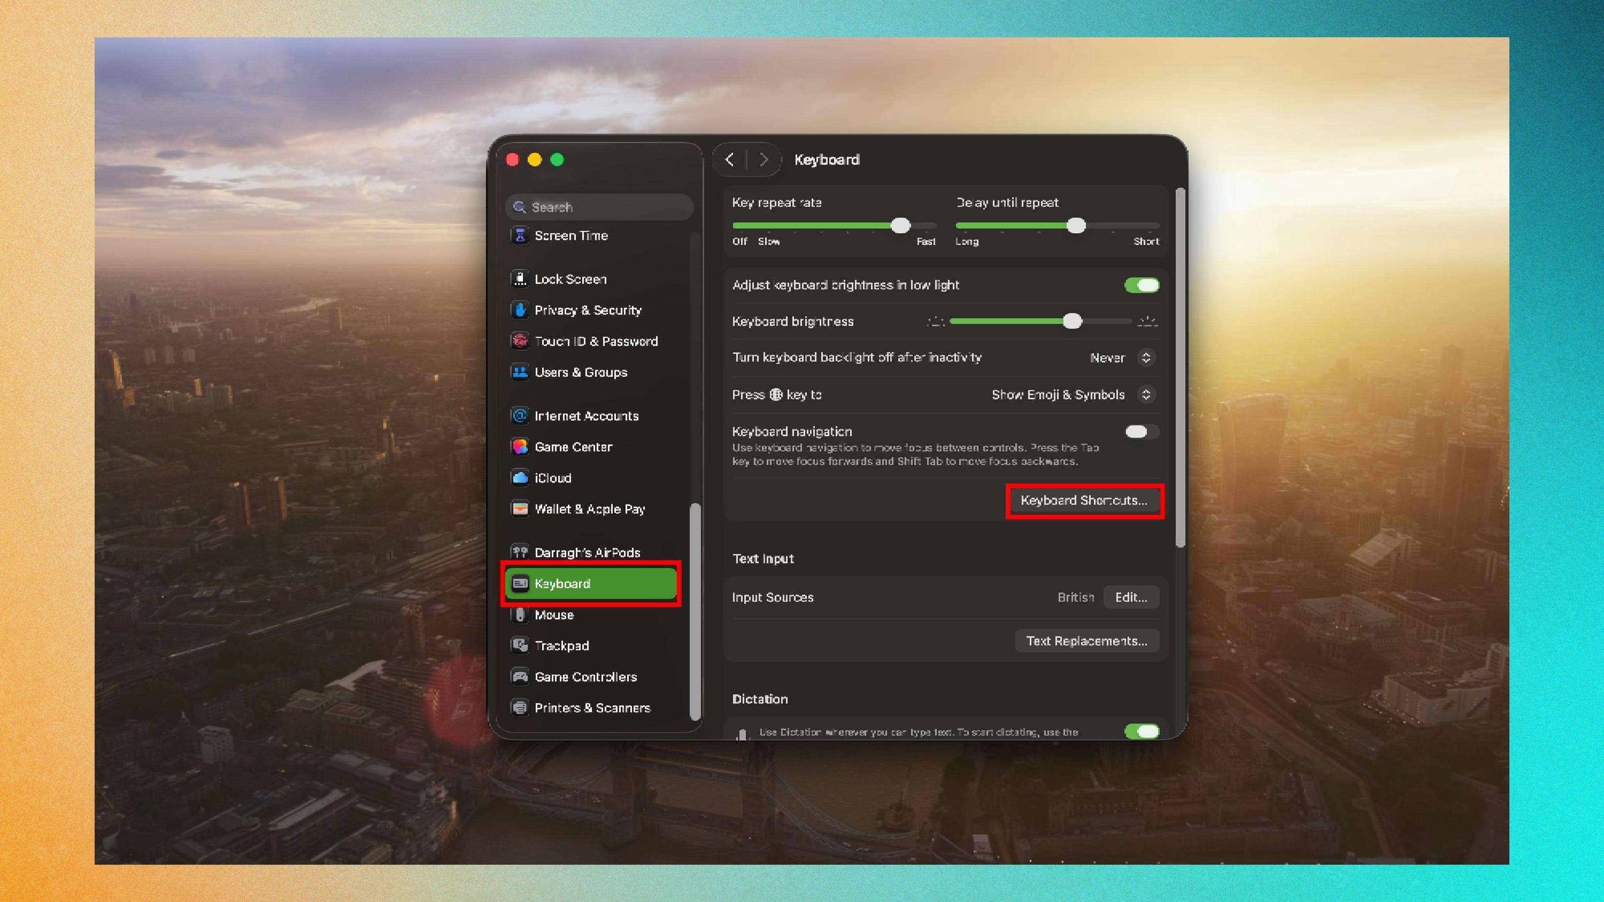Click the iCloud cloud icon
This screenshot has width=1604, height=902.
(520, 477)
